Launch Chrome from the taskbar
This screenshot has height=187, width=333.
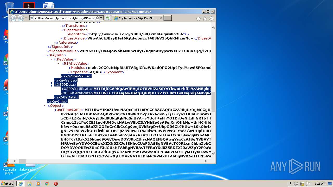tap(47, 183)
